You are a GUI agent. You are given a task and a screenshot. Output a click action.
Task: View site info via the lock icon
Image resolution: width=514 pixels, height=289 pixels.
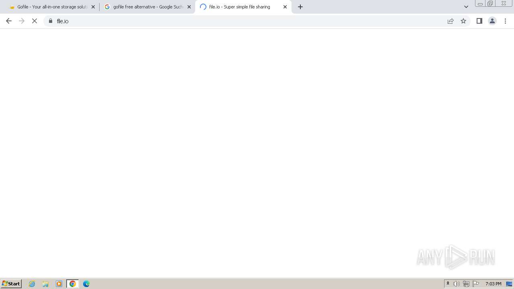pyautogui.click(x=51, y=21)
